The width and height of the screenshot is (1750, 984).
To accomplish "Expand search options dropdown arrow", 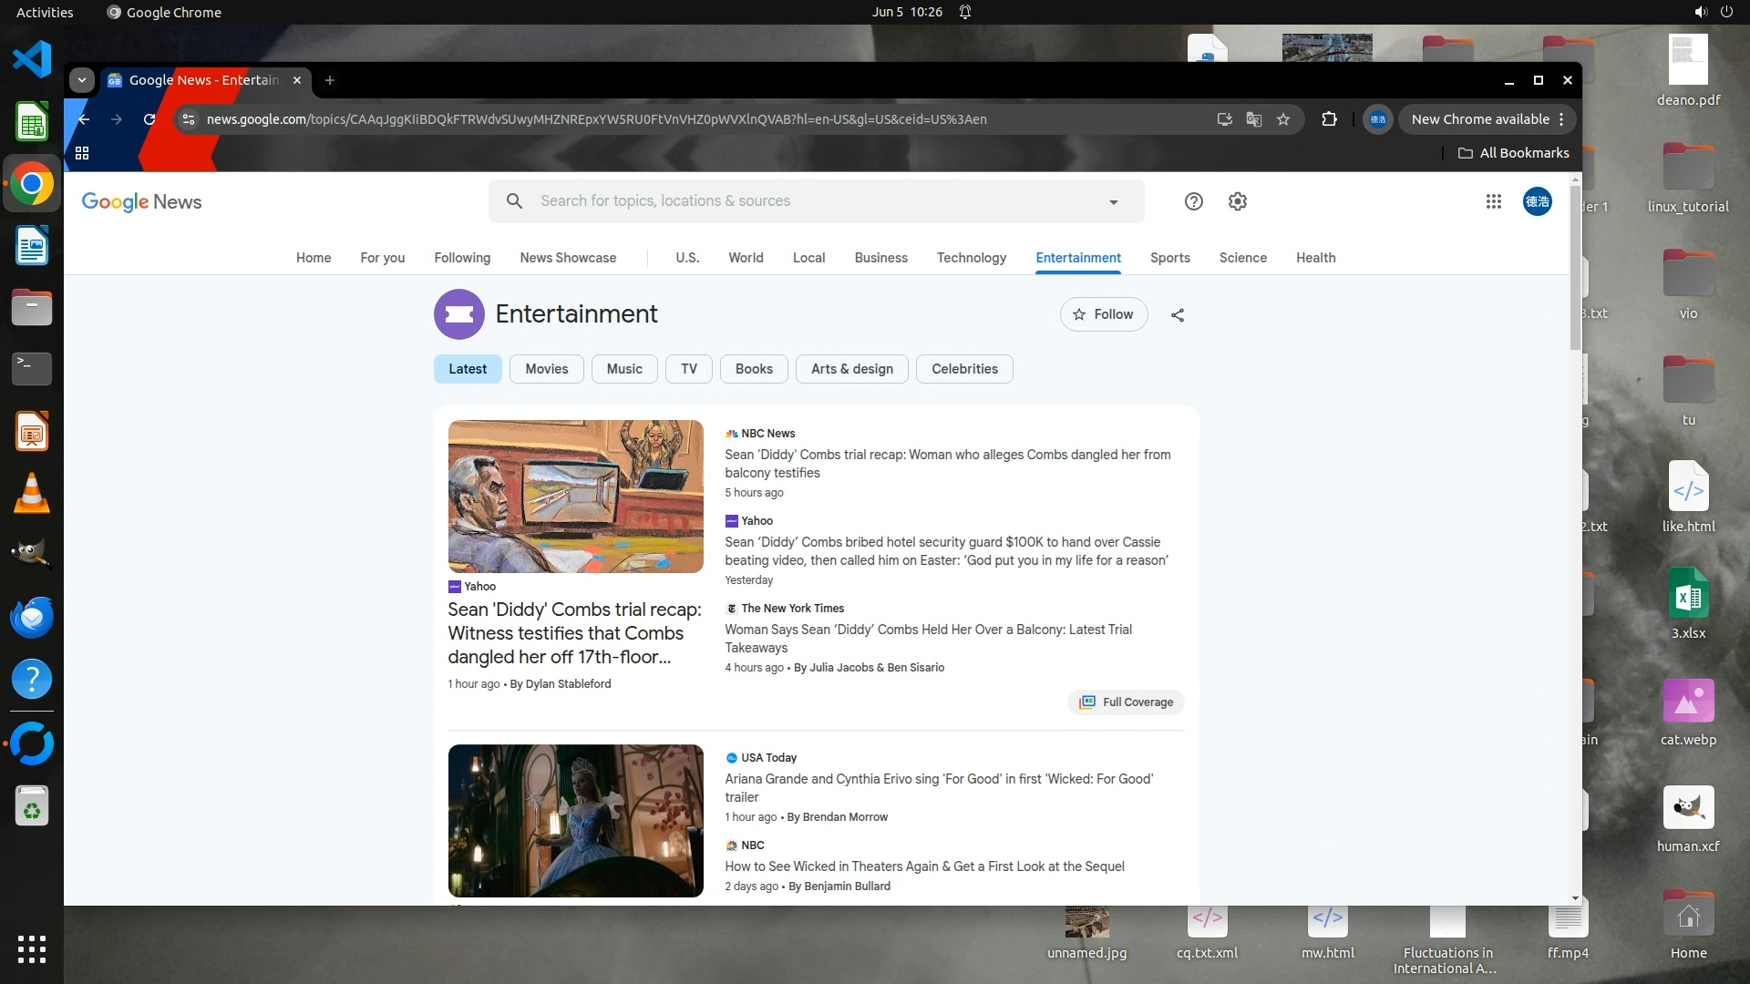I will click(x=1113, y=202).
